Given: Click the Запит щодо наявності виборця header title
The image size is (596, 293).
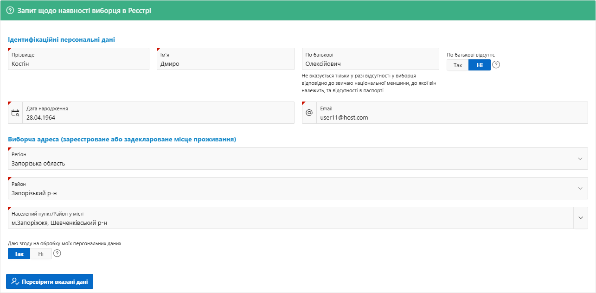Looking at the screenshot, I should [x=84, y=10].
